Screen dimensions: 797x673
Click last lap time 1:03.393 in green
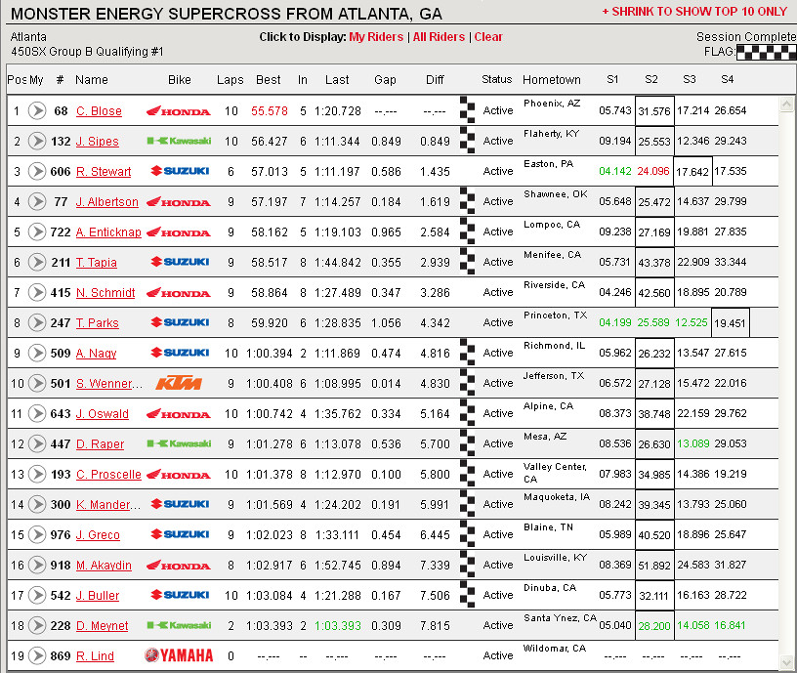(x=338, y=626)
